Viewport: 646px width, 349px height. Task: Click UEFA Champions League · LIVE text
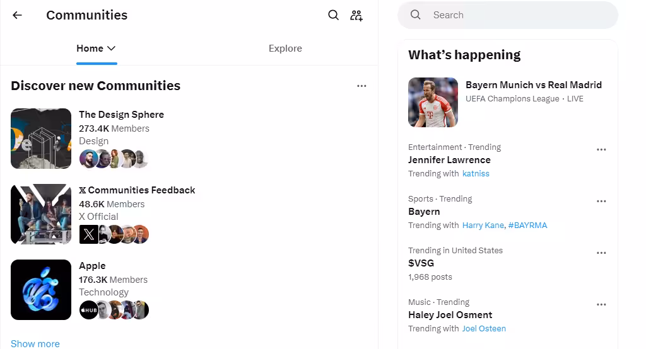click(x=524, y=99)
